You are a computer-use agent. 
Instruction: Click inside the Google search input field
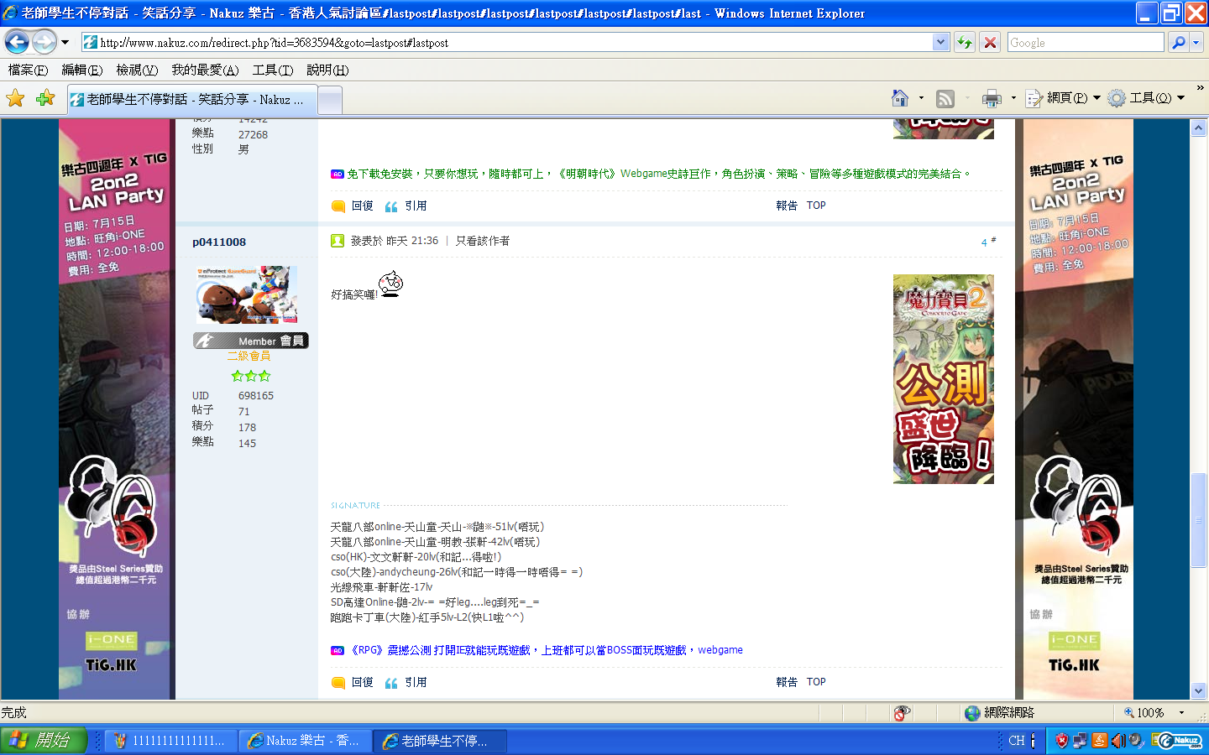(1085, 43)
